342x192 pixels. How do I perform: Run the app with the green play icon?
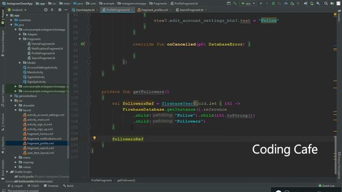[x=261, y=4]
